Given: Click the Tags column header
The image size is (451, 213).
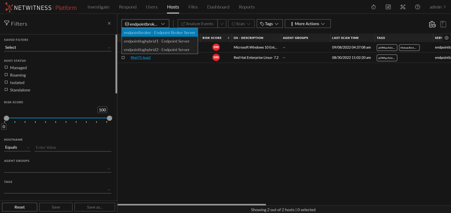Looking at the screenshot, I should point(381,38).
